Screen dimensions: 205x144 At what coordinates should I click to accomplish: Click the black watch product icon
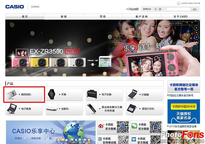click(x=52, y=95)
